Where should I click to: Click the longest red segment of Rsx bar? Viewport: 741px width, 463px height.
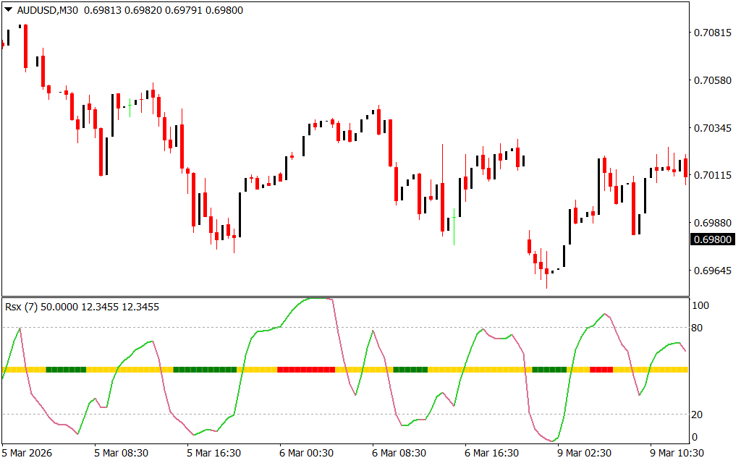point(306,370)
